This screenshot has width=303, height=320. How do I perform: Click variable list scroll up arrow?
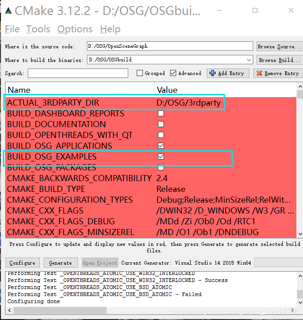(300, 86)
